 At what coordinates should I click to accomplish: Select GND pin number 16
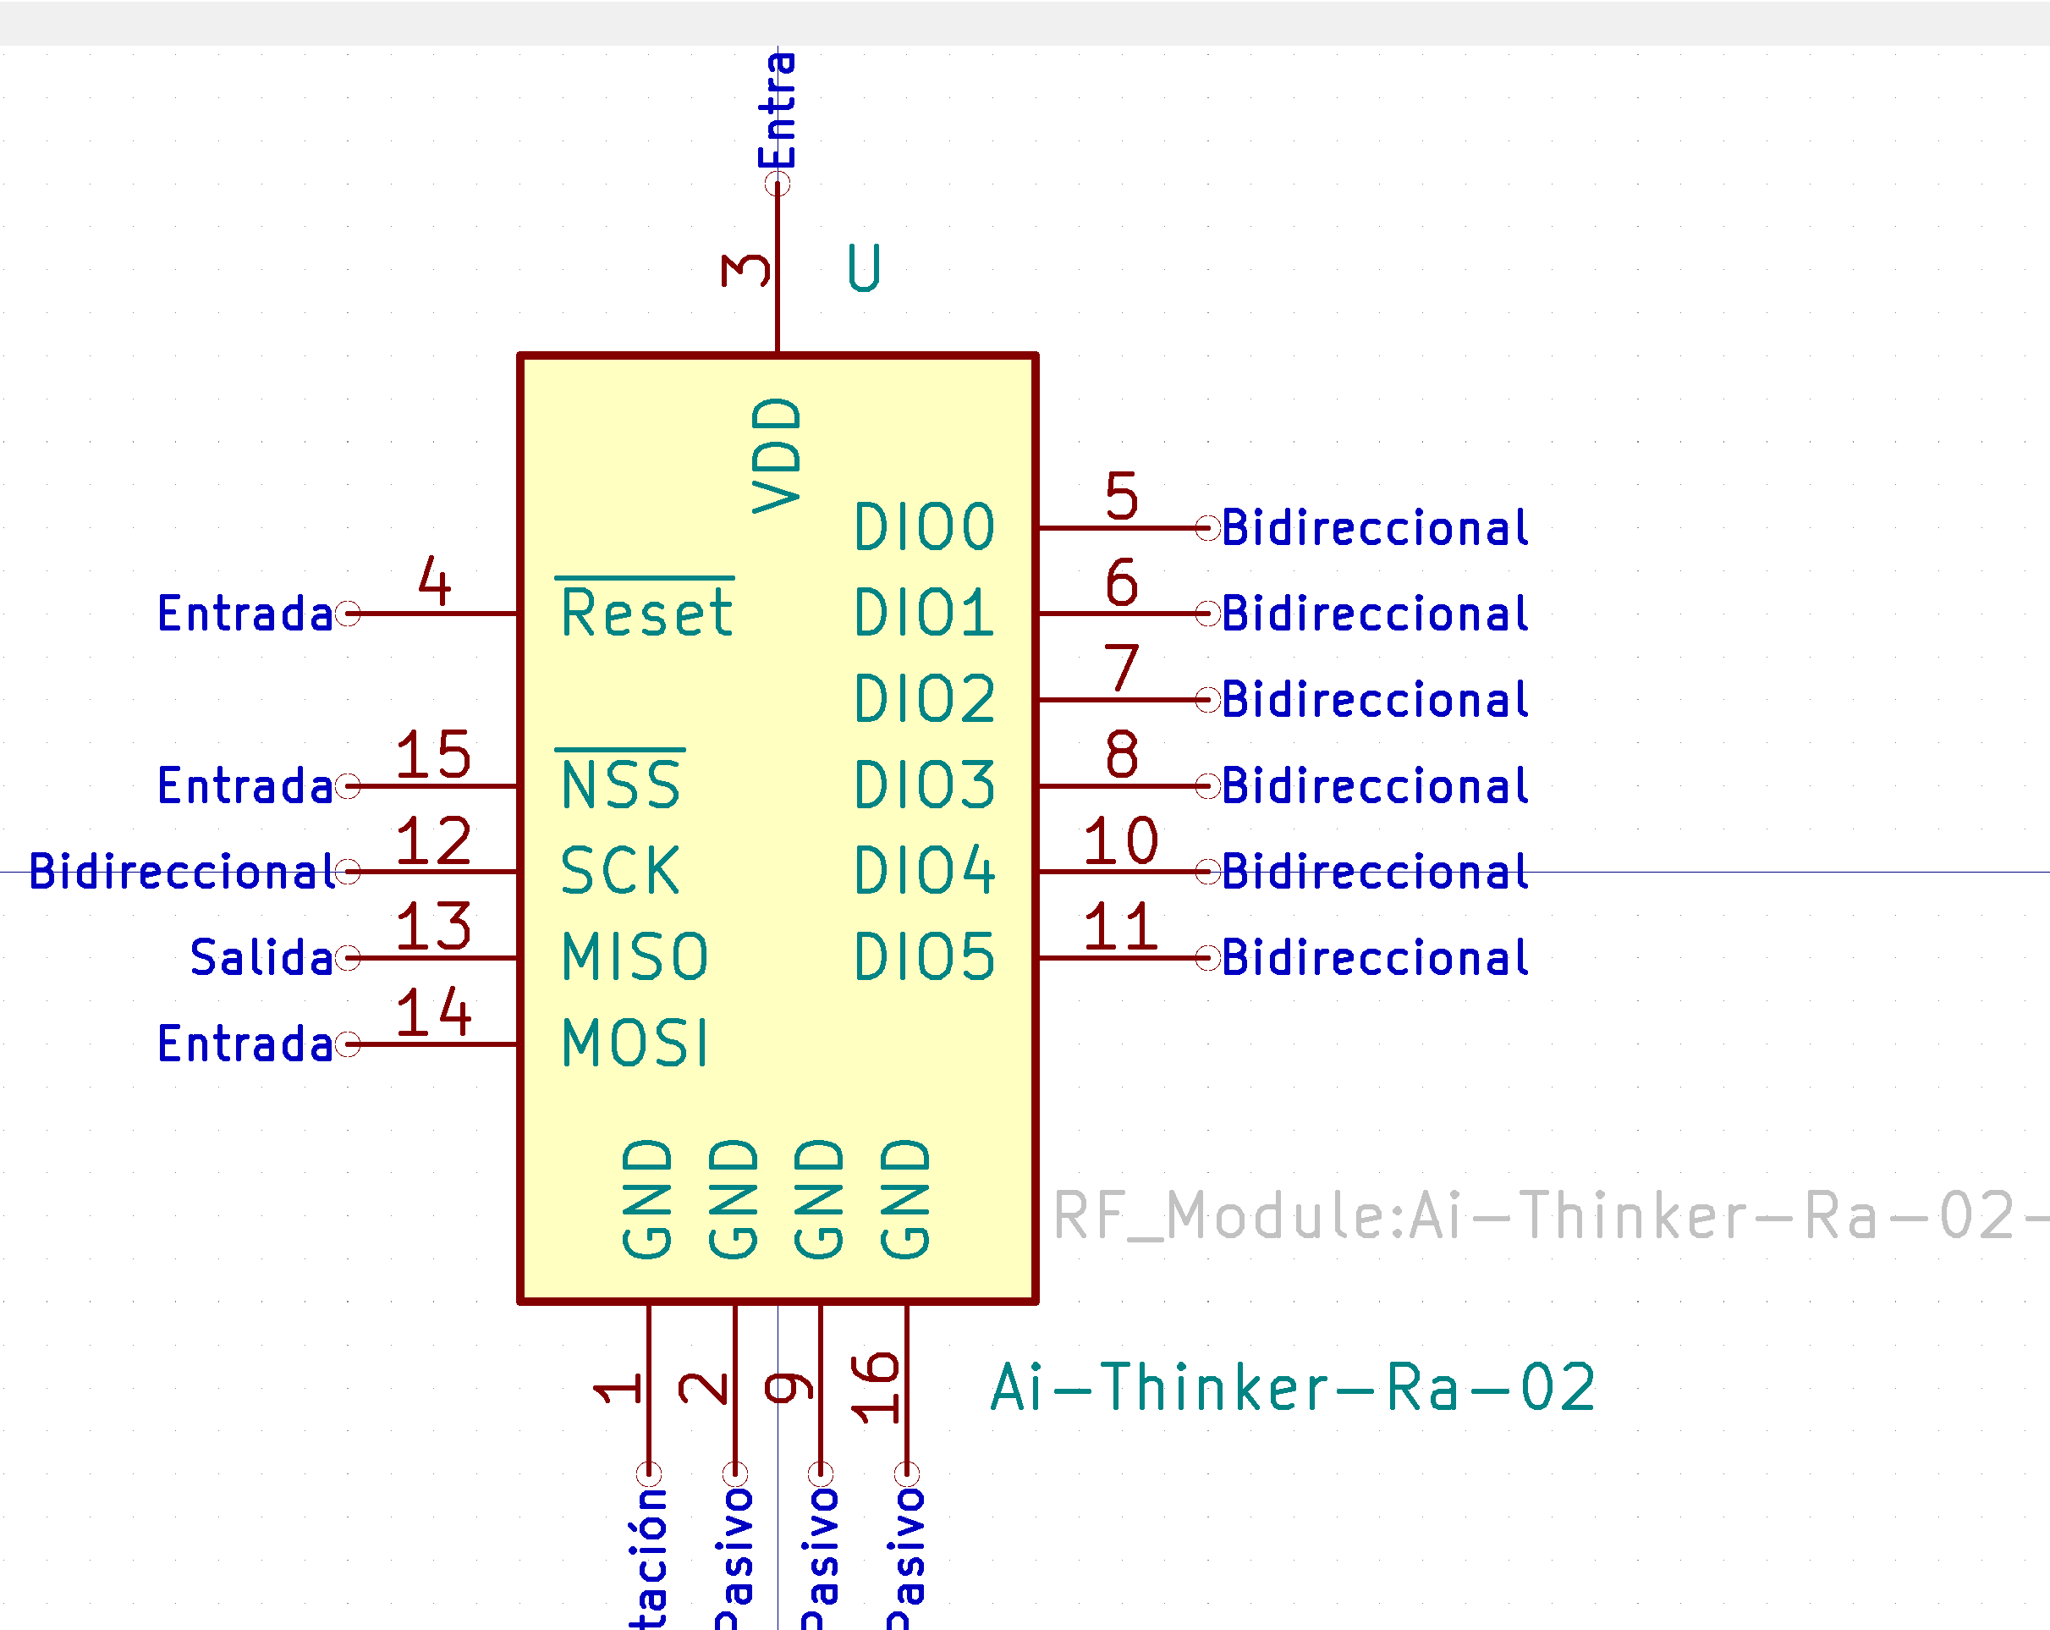click(875, 1387)
